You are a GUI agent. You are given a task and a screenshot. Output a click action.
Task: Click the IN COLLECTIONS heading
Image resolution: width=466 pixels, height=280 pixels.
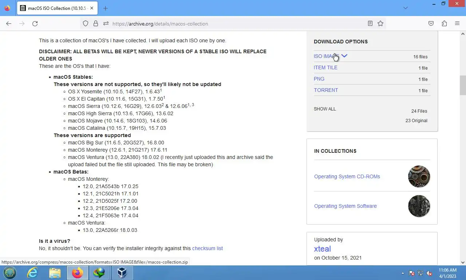(335, 151)
